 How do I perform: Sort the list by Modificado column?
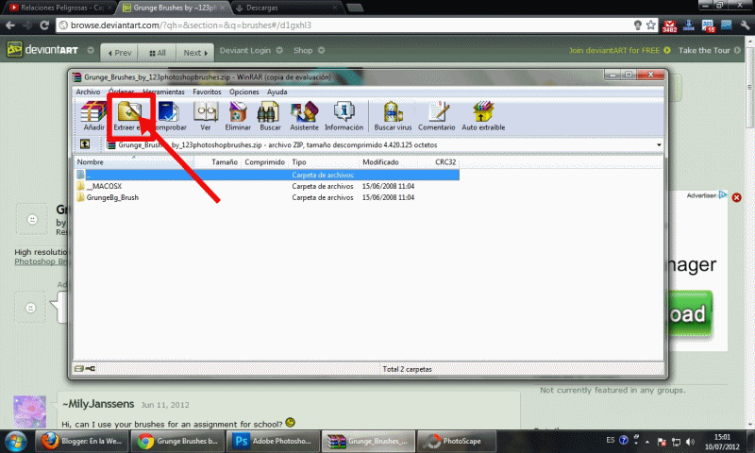pos(389,161)
